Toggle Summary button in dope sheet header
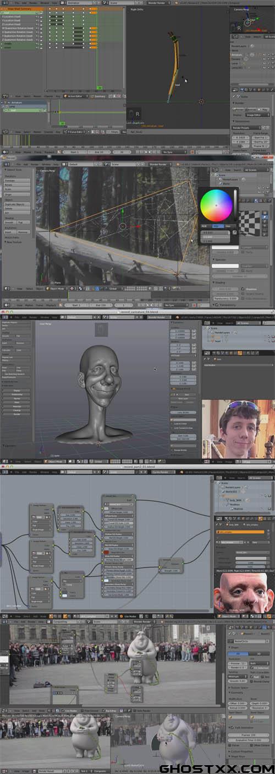This screenshot has height=774, width=275. [98, 96]
